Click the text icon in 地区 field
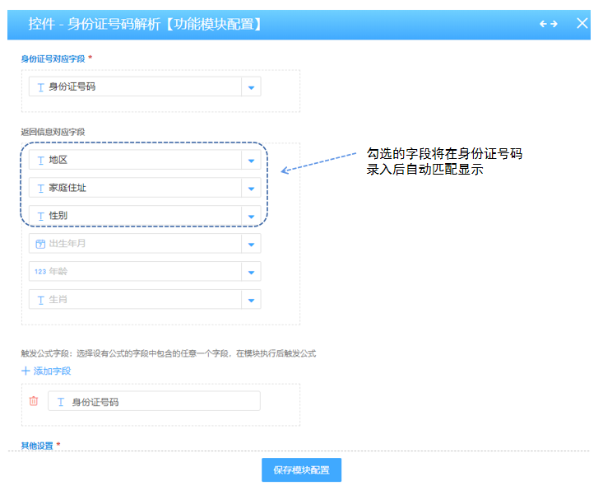 [39, 160]
